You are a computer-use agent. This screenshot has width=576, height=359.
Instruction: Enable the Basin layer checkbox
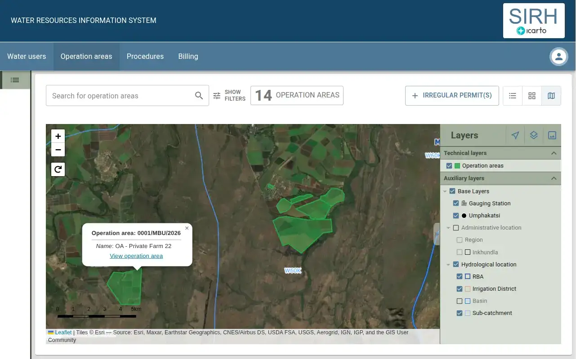pos(460,301)
